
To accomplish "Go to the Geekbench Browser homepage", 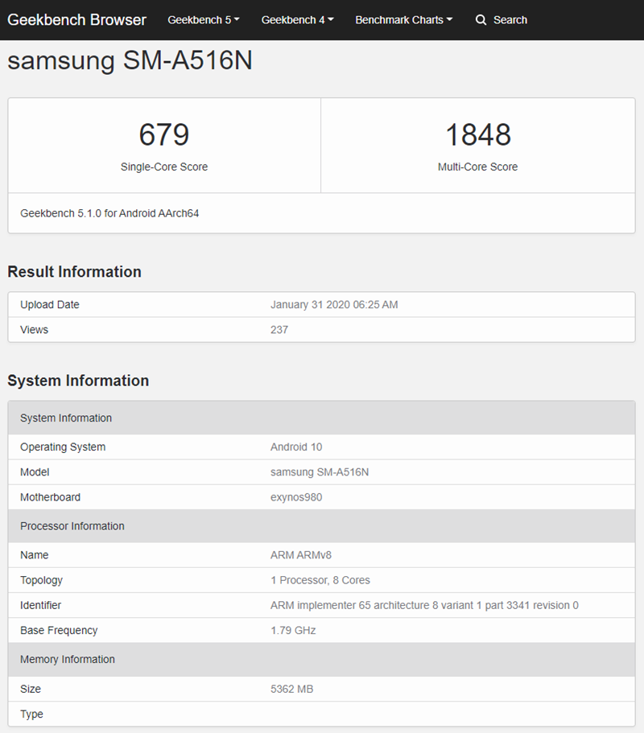I will pyautogui.click(x=76, y=19).
